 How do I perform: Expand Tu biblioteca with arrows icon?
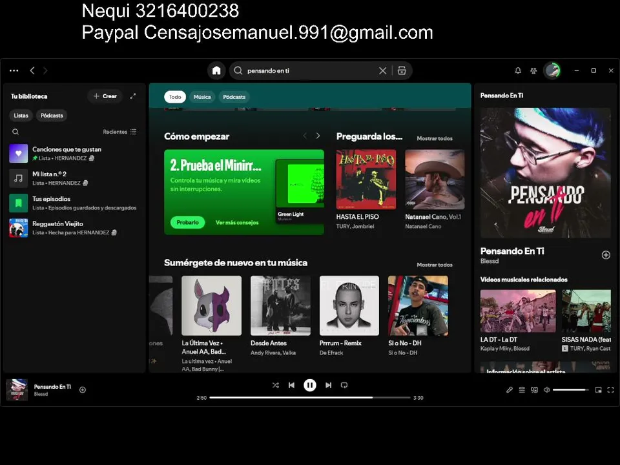pos(133,96)
